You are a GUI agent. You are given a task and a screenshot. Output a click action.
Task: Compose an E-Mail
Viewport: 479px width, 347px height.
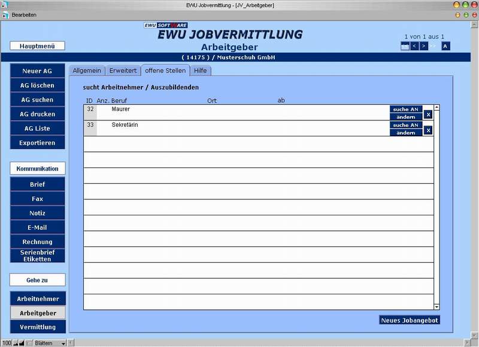37,227
